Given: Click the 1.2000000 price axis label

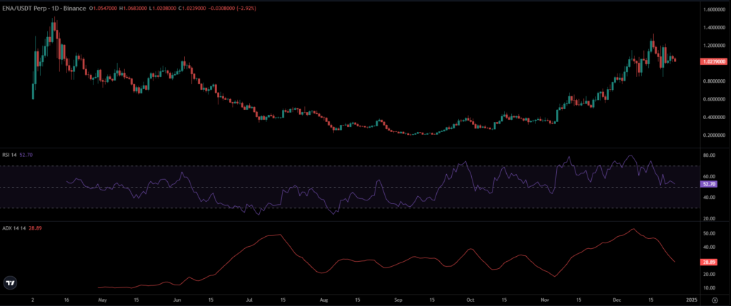Looking at the screenshot, I should (714, 46).
